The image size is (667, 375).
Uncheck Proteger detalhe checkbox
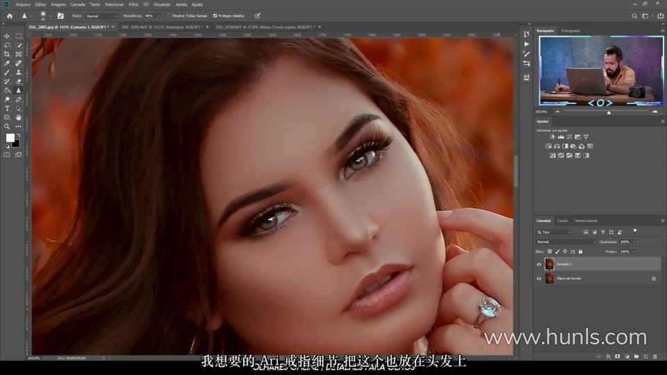coord(215,15)
